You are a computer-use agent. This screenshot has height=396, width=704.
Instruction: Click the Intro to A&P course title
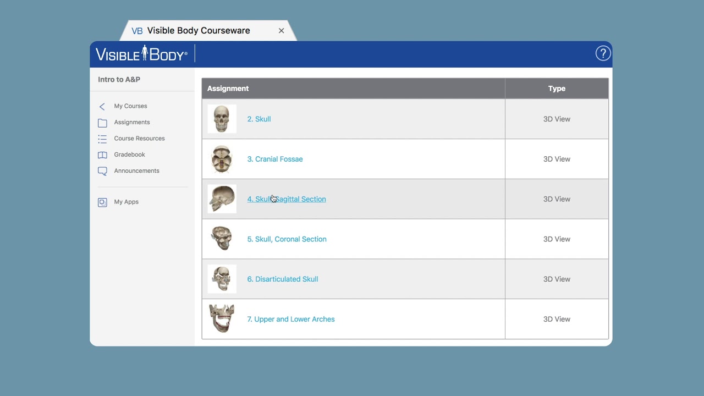click(x=119, y=79)
